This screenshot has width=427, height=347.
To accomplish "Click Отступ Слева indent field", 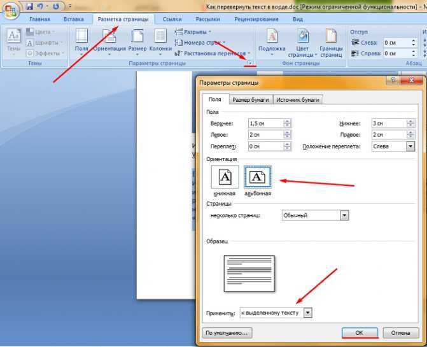I will (x=397, y=43).
